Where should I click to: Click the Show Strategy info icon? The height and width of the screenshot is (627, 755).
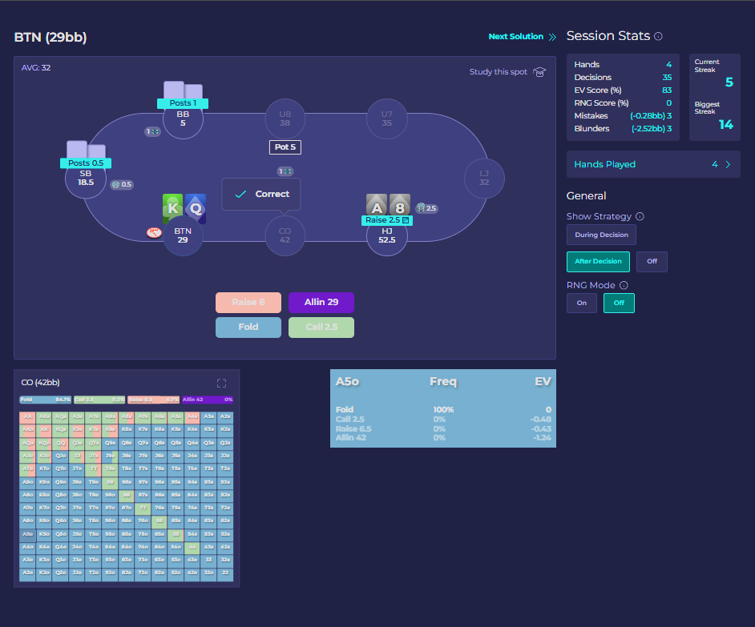click(640, 216)
